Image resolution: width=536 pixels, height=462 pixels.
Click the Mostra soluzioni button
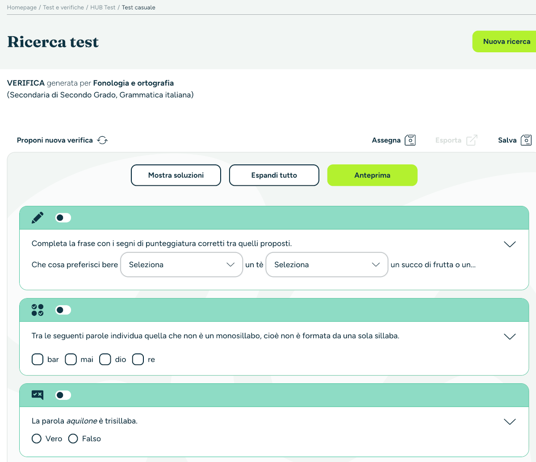(x=176, y=175)
